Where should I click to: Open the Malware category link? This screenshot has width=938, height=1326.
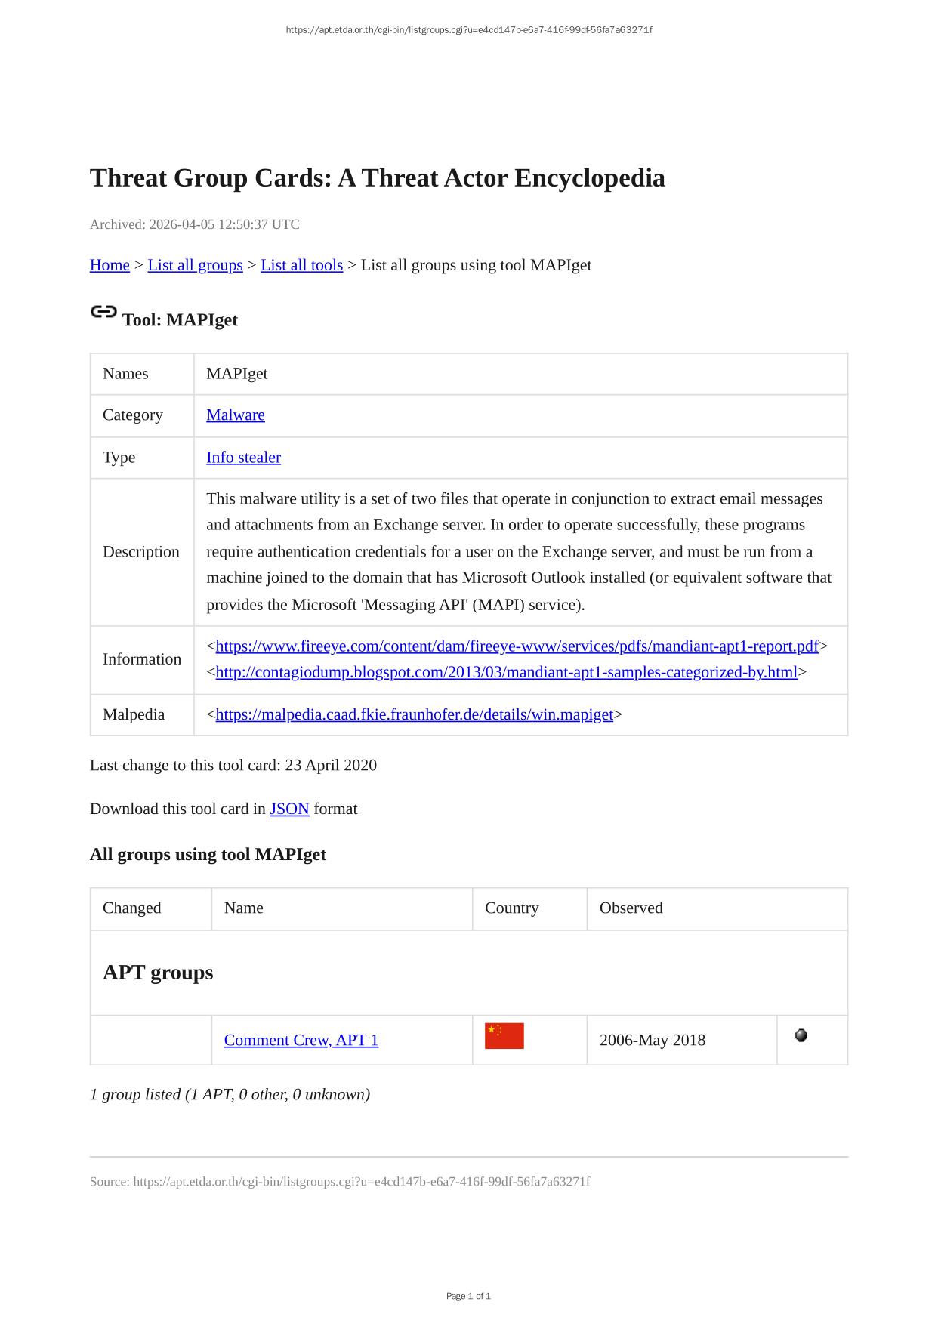[235, 415]
